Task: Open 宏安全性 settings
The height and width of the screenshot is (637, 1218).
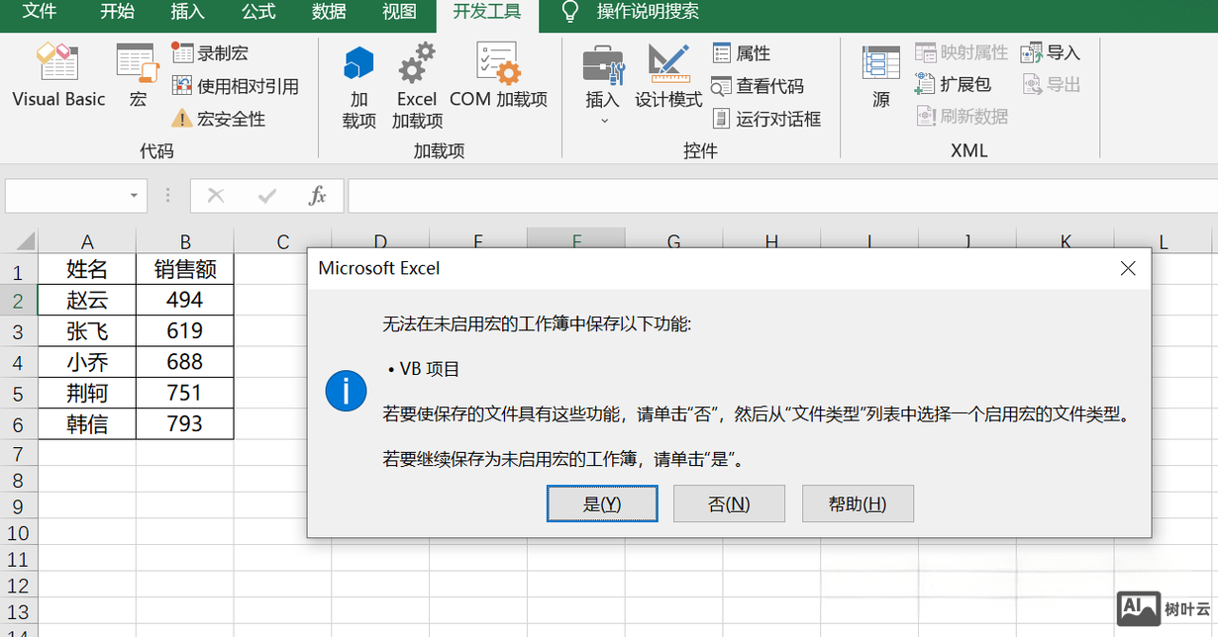Action: click(219, 119)
